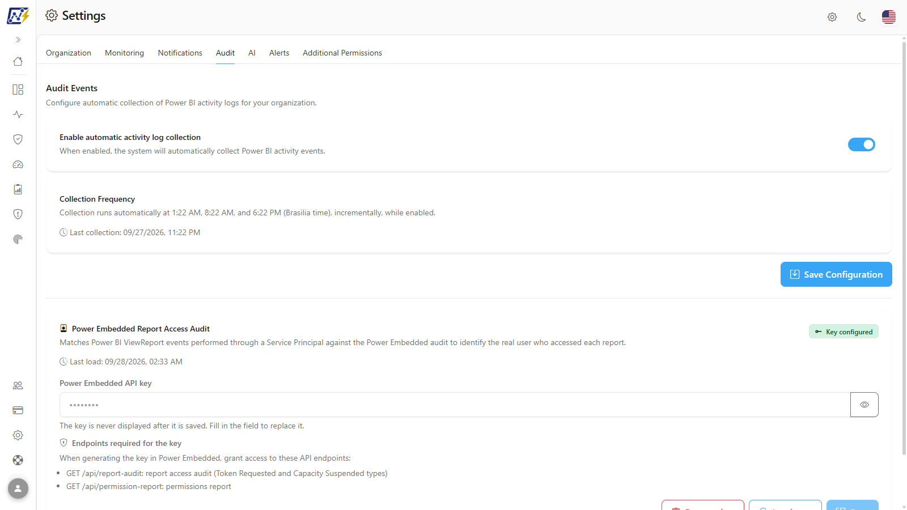Open the language selector US flag

[x=889, y=17]
